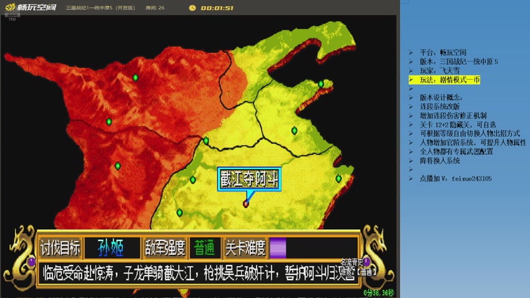530x298 pixels.
Task: Select the green marker in the southwestern red region
Action: (118, 166)
